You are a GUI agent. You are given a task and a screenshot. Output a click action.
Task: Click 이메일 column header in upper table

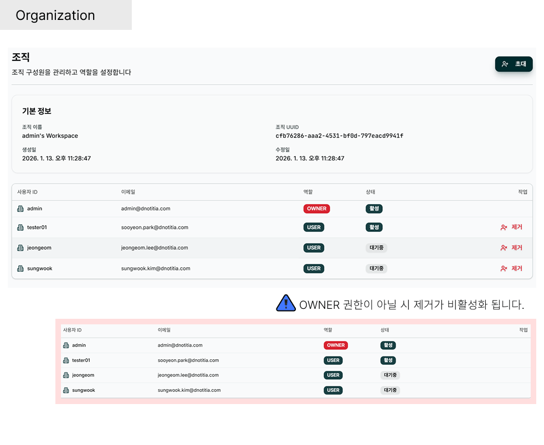128,192
